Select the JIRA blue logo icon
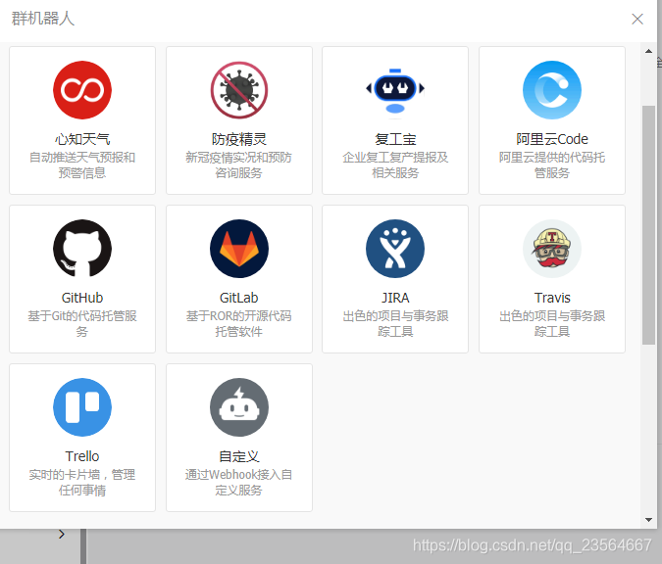662x564 pixels. tap(395, 249)
